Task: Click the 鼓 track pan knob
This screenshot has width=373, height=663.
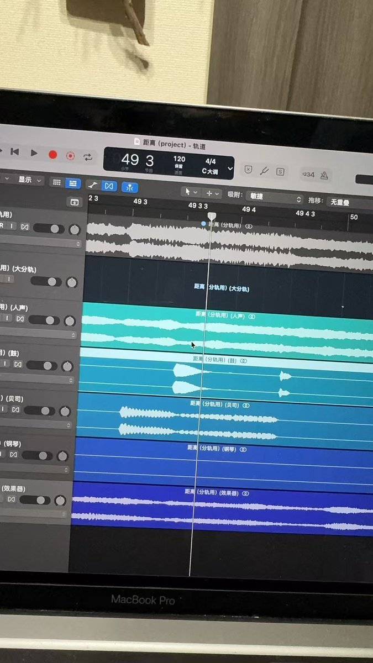Action: click(x=67, y=366)
